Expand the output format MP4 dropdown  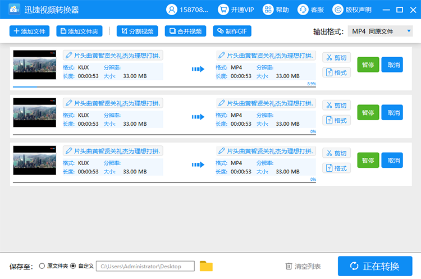(380, 31)
